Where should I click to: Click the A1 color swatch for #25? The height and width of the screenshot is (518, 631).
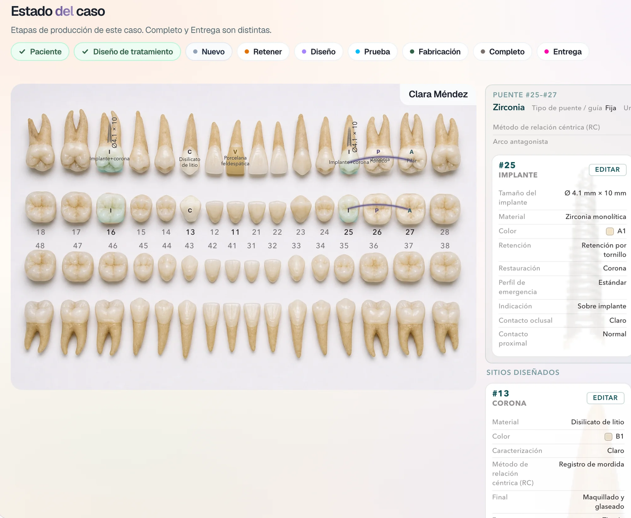click(610, 231)
